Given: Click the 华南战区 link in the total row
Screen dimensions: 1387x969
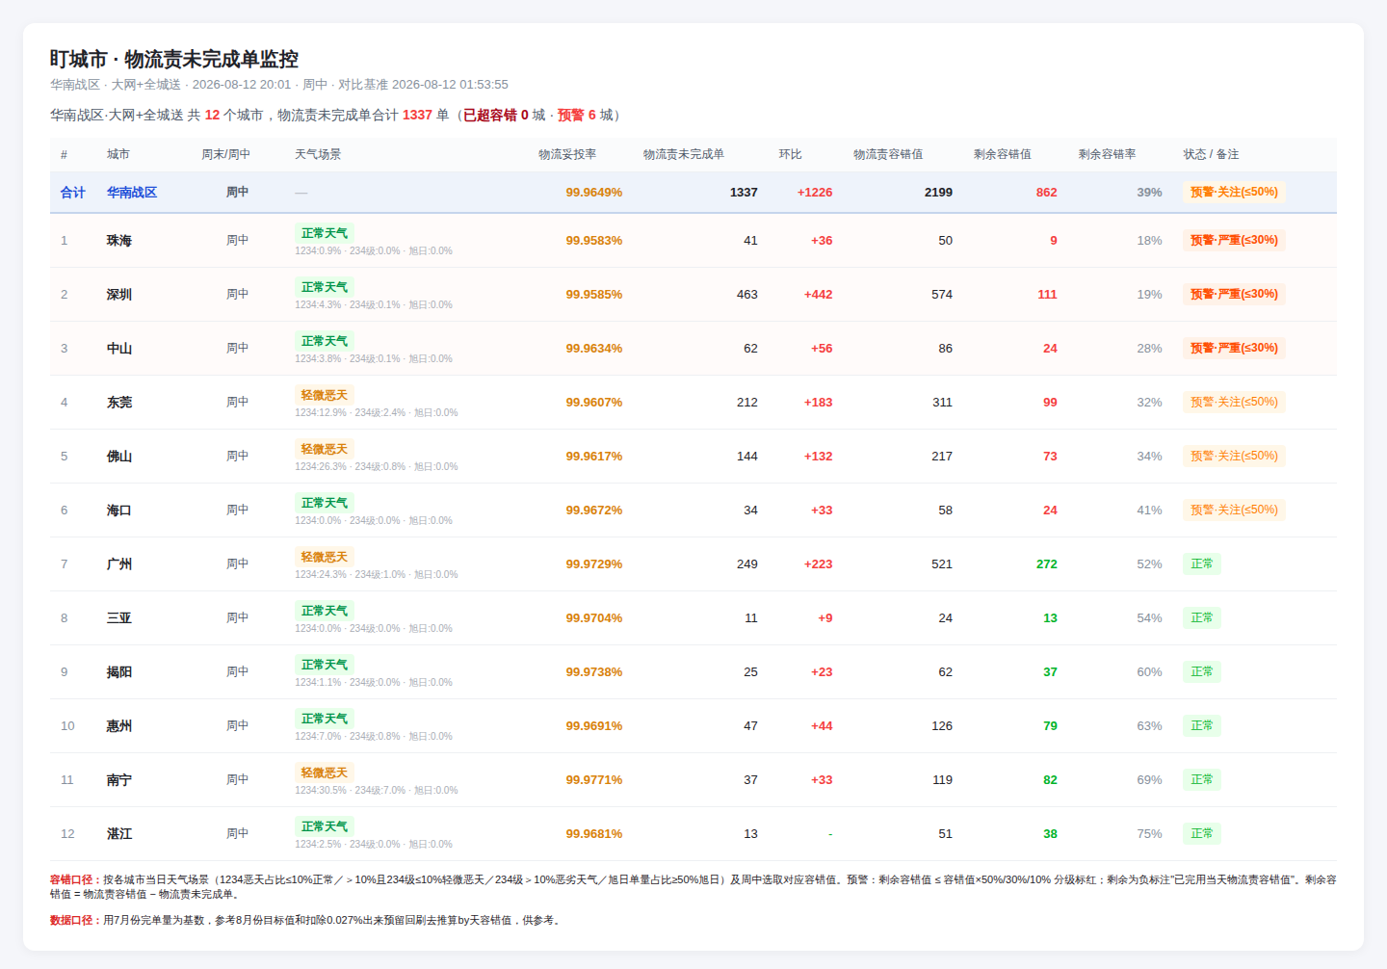Looking at the screenshot, I should pyautogui.click(x=132, y=193).
